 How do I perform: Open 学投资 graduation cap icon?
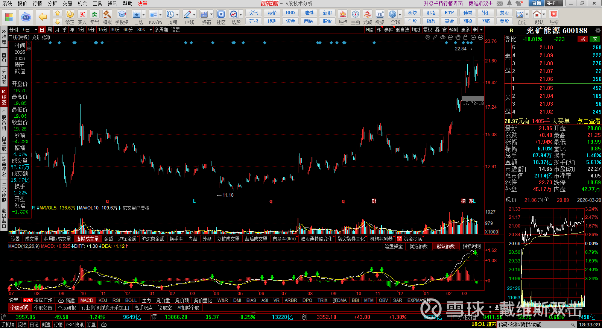click(122, 14)
